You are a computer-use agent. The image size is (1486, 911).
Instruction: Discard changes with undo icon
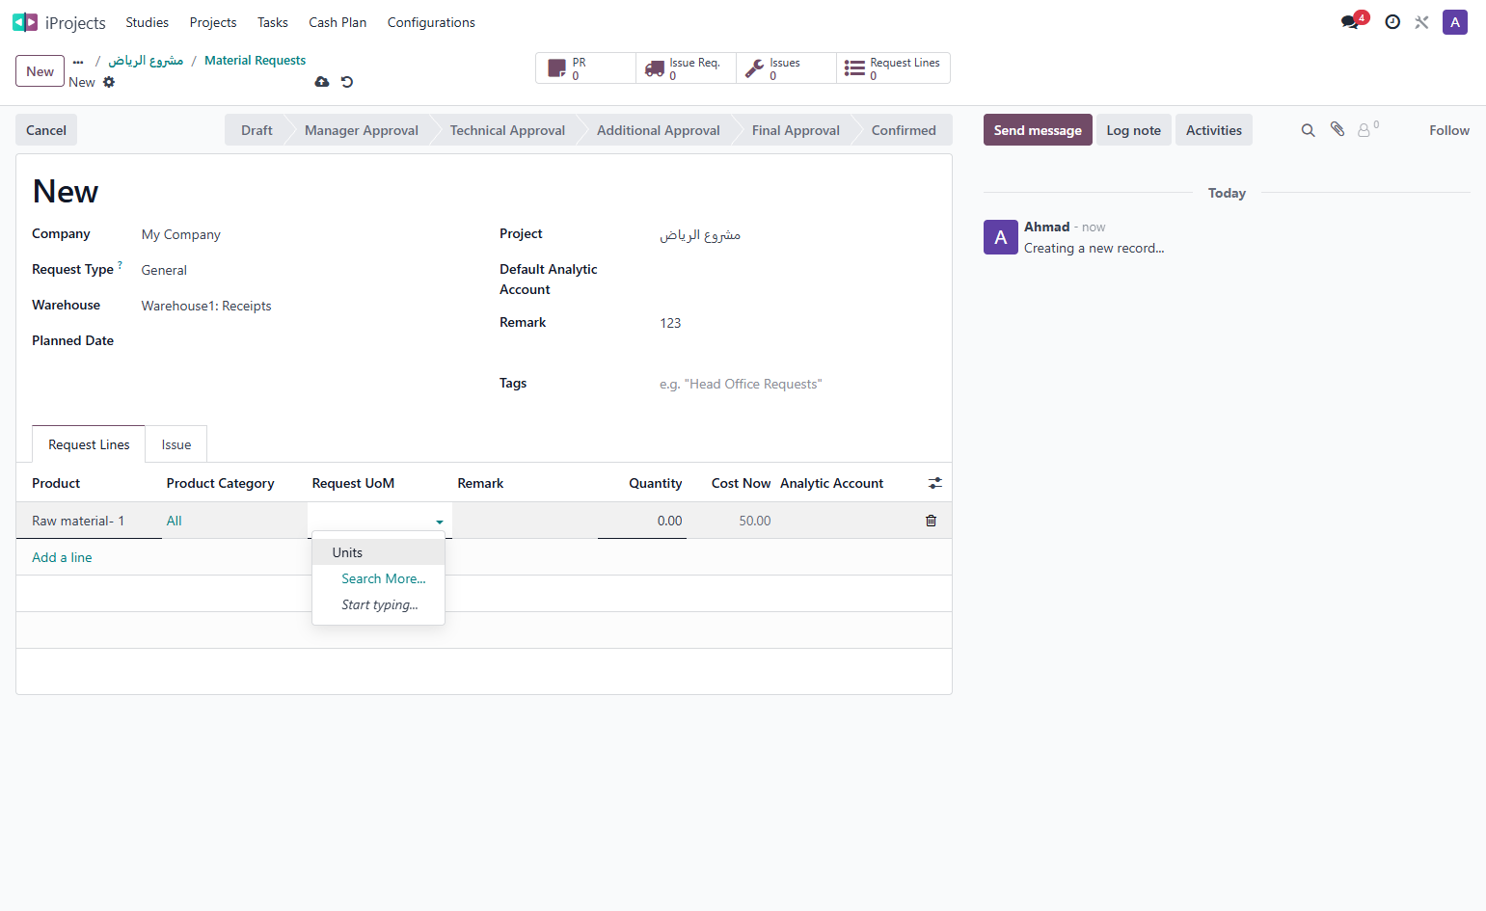[347, 82]
